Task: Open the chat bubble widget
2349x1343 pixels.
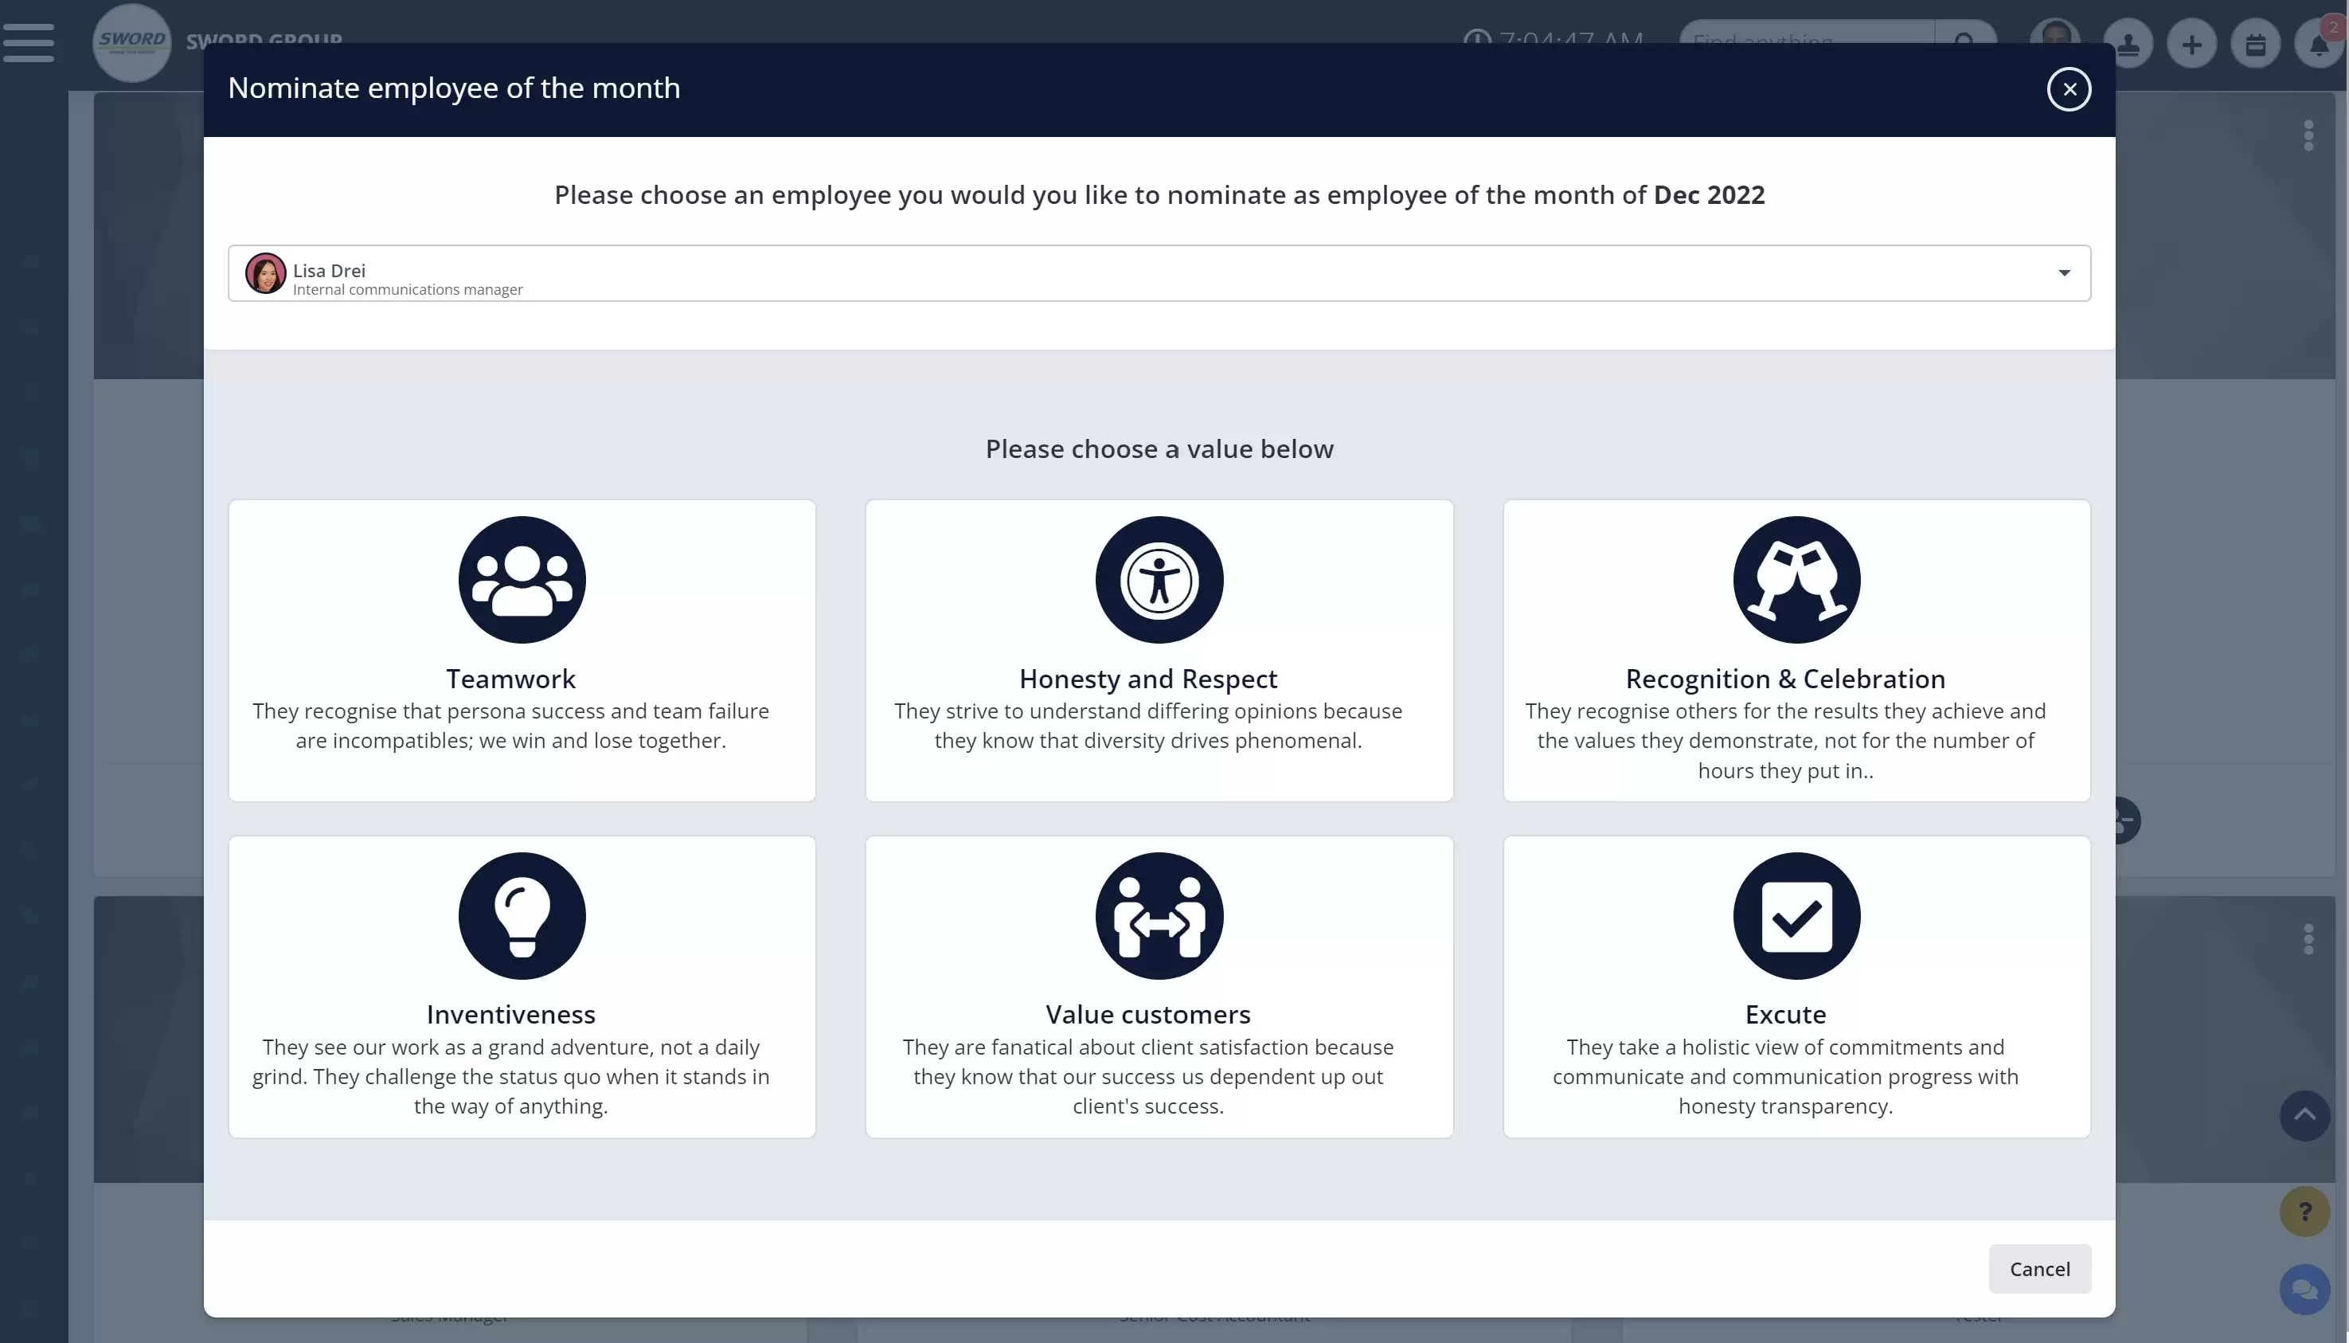Action: point(2304,1289)
